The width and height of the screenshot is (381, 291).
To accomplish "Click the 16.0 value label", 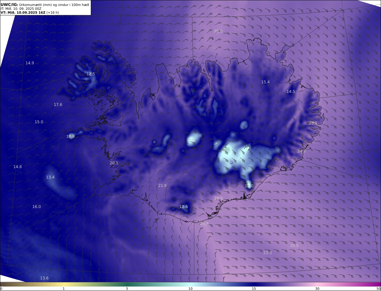I will [36, 207].
